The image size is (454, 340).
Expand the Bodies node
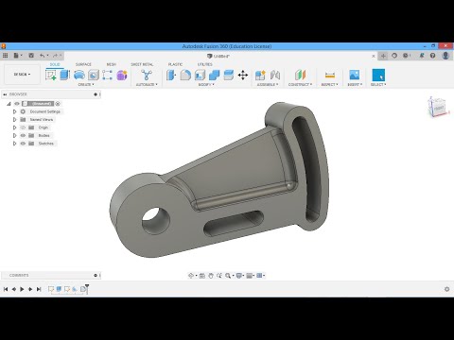pos(14,135)
